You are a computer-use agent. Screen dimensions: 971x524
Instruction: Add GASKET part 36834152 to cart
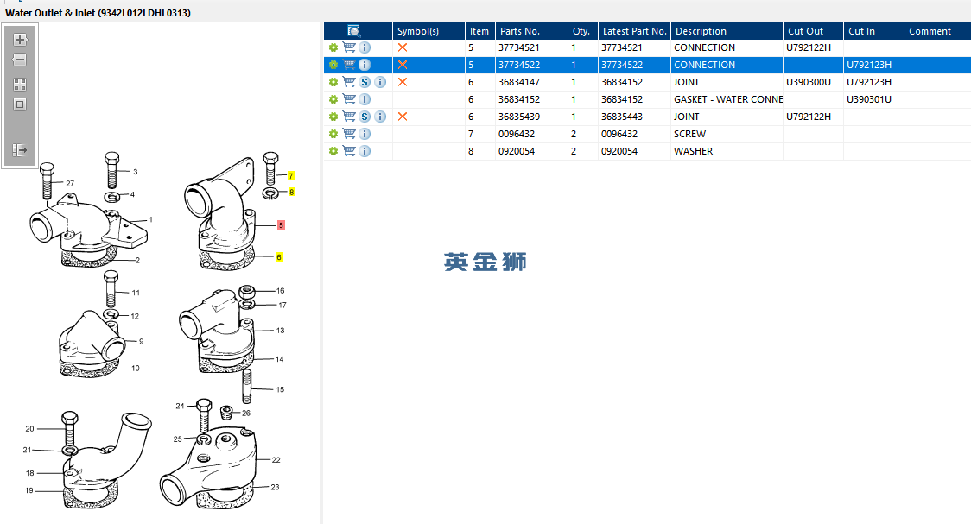coord(349,99)
